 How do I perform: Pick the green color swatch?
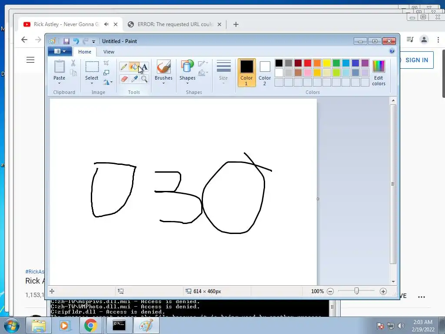point(336,63)
